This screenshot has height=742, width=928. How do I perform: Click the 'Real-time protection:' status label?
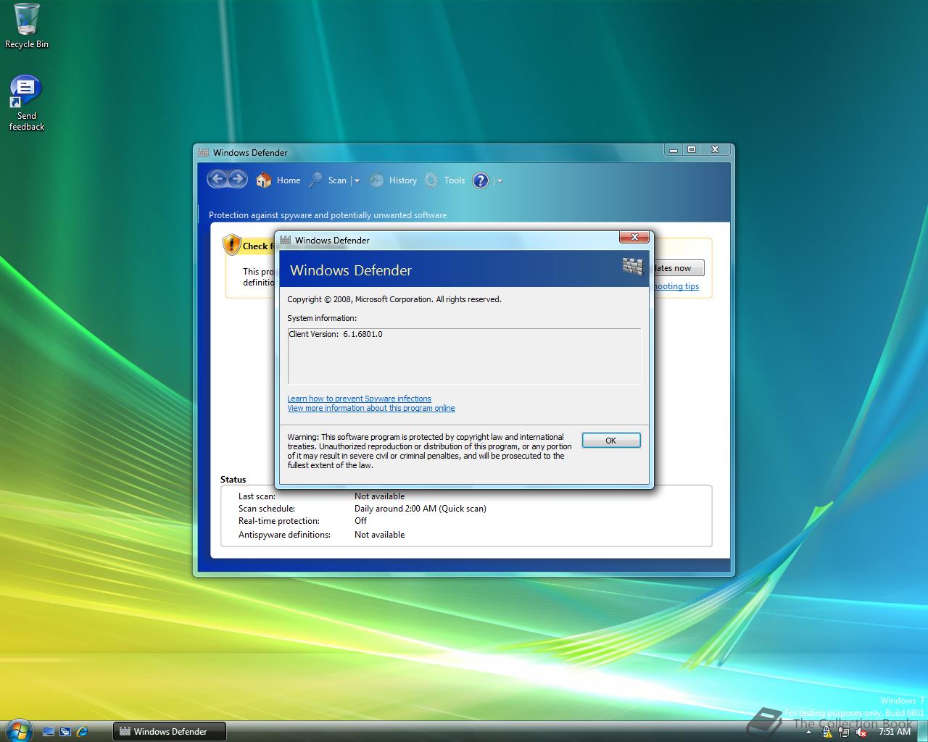[x=279, y=521]
